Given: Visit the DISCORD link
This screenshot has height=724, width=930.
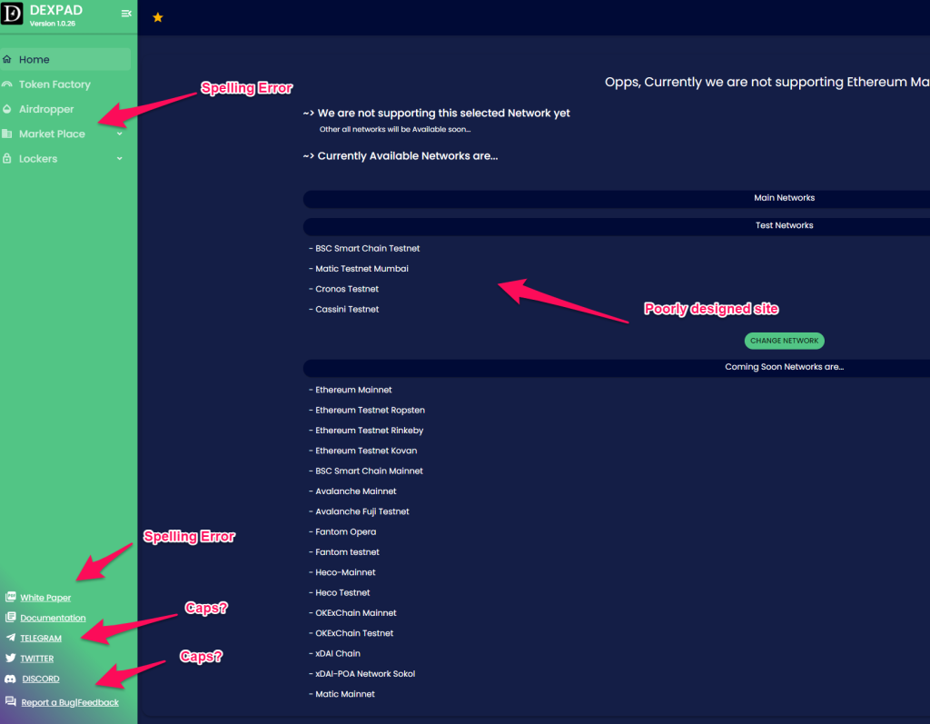Looking at the screenshot, I should click(x=41, y=679).
